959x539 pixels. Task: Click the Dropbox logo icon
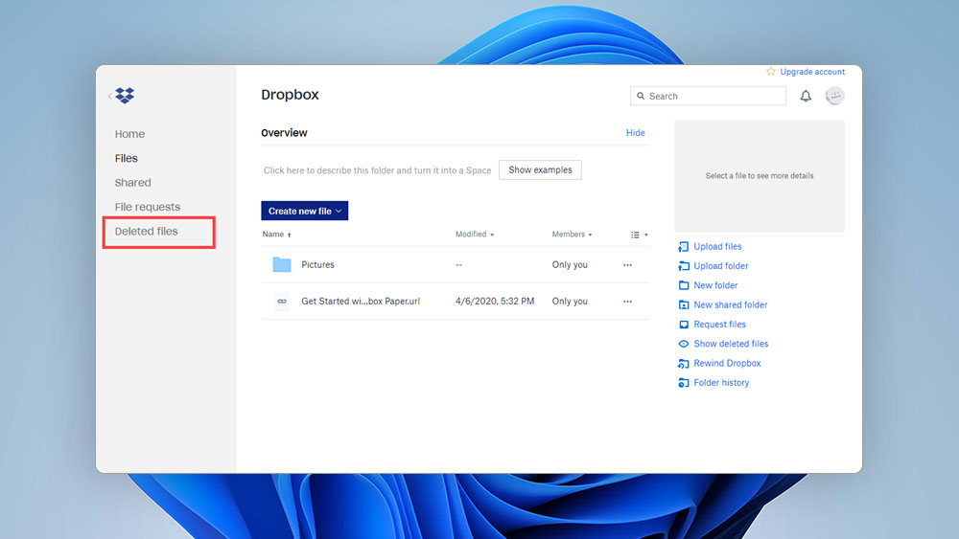pos(125,95)
